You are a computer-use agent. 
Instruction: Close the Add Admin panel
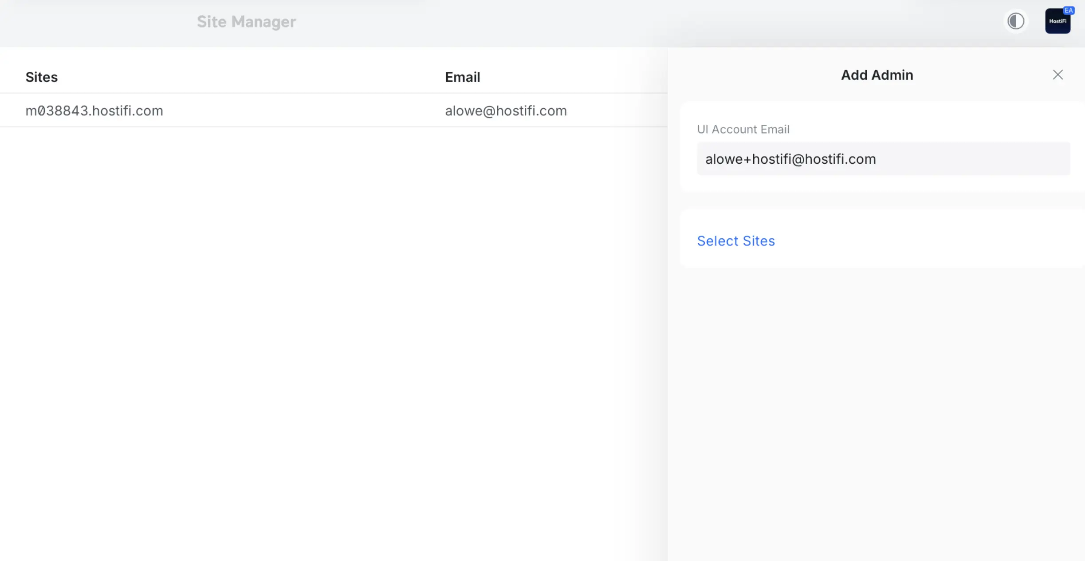coord(1057,75)
